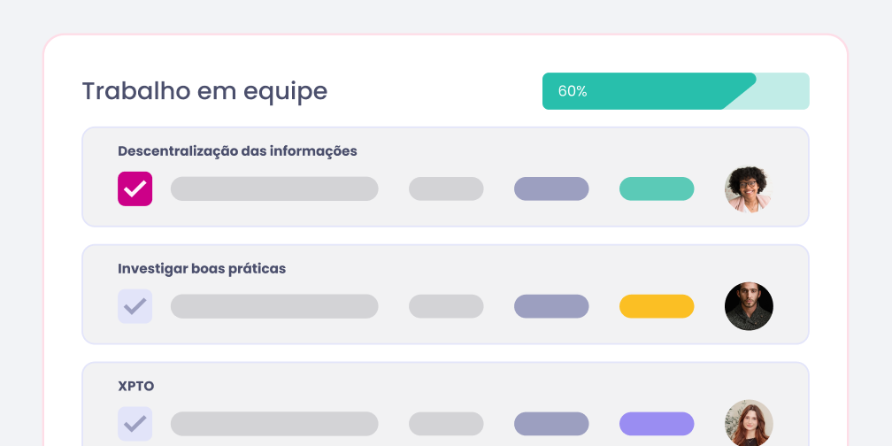Image resolution: width=892 pixels, height=446 pixels.
Task: Click the green status tag
Action: tap(657, 188)
